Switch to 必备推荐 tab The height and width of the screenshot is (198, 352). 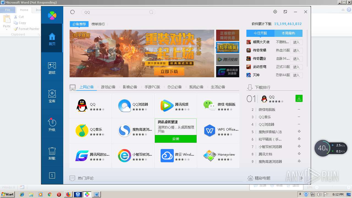click(x=79, y=24)
